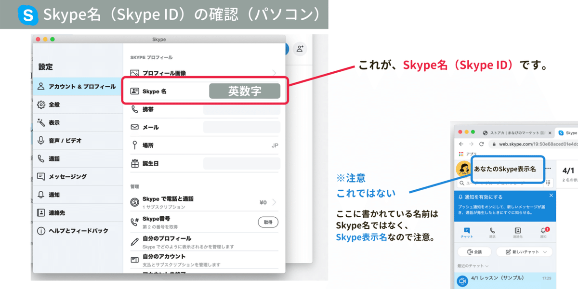Open ヘルプとフィードバック info item
The image size is (578, 289).
(x=78, y=231)
